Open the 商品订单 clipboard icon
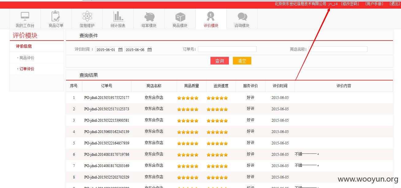This screenshot has height=188, width=401. tap(56, 16)
